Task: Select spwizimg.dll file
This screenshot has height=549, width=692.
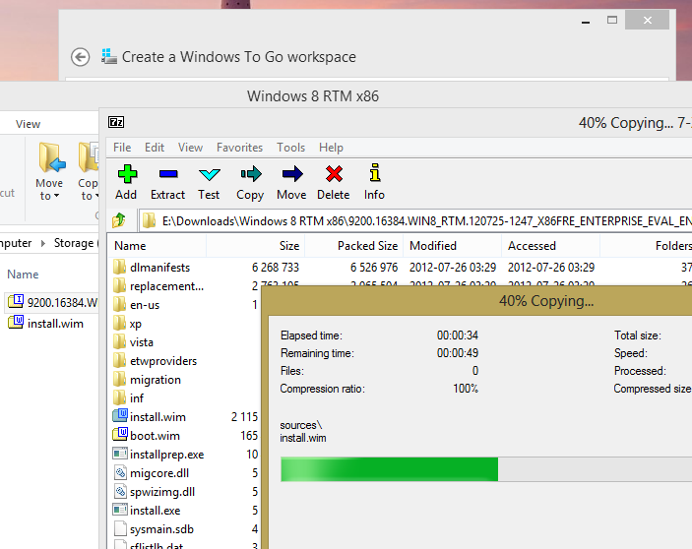Action: (162, 492)
